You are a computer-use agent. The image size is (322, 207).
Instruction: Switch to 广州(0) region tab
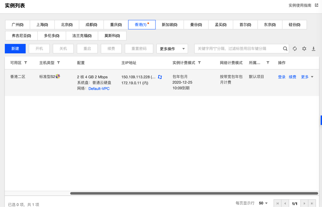pyautogui.click(x=17, y=25)
